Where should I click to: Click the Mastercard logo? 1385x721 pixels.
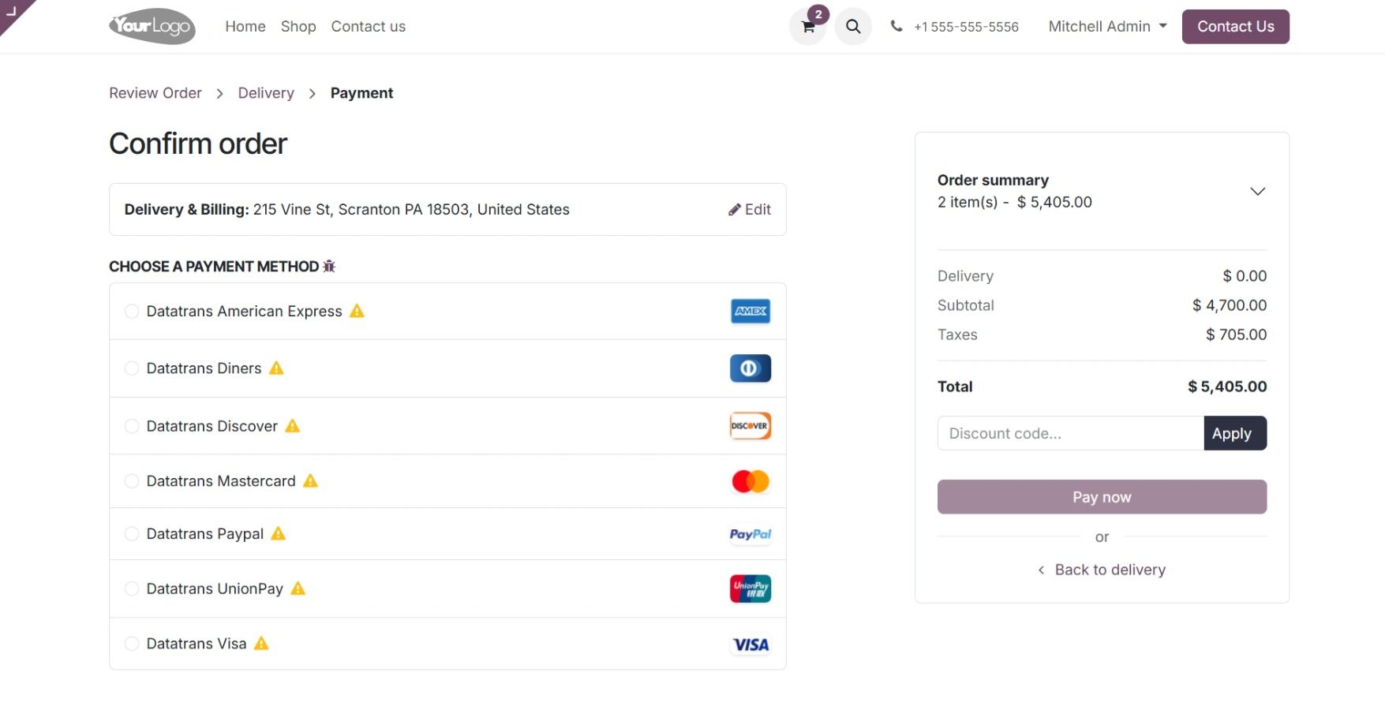750,480
